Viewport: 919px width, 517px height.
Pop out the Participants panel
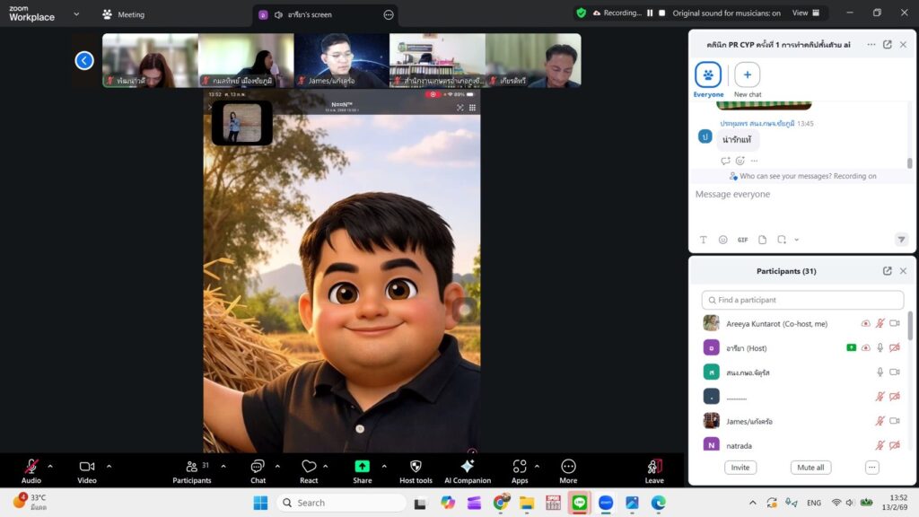[887, 271]
